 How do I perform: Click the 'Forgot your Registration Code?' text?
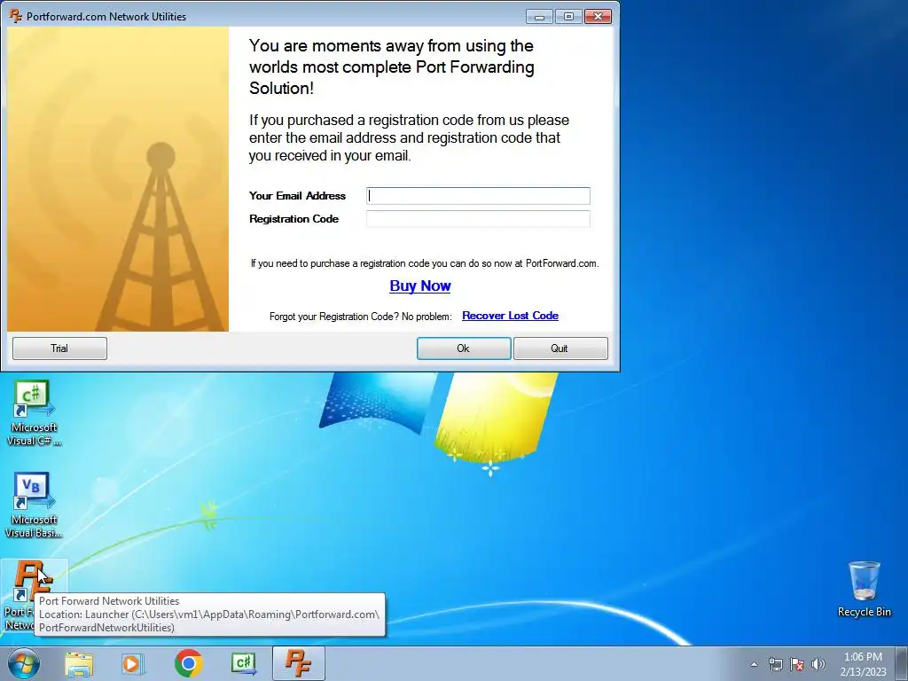click(x=334, y=317)
